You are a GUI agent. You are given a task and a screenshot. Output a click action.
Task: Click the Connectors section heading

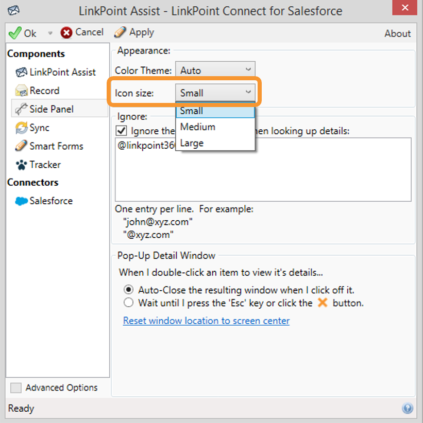pyautogui.click(x=32, y=182)
